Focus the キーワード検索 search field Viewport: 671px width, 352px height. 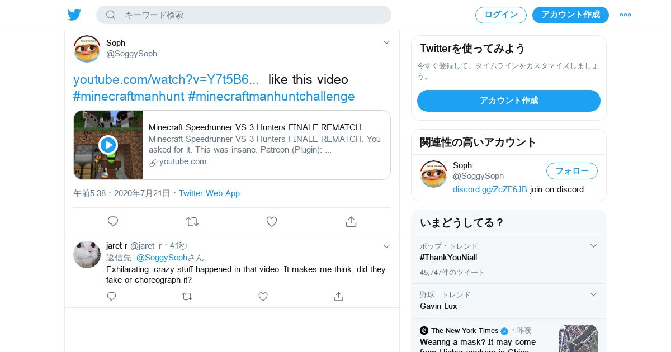(x=252, y=15)
